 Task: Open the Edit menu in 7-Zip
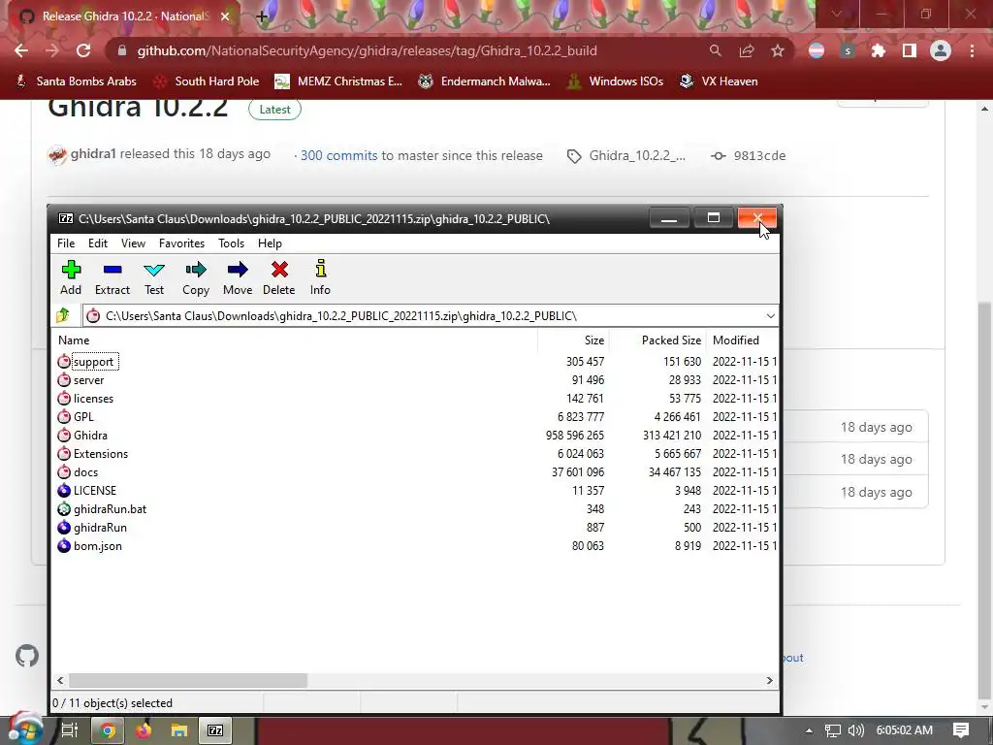click(x=98, y=243)
